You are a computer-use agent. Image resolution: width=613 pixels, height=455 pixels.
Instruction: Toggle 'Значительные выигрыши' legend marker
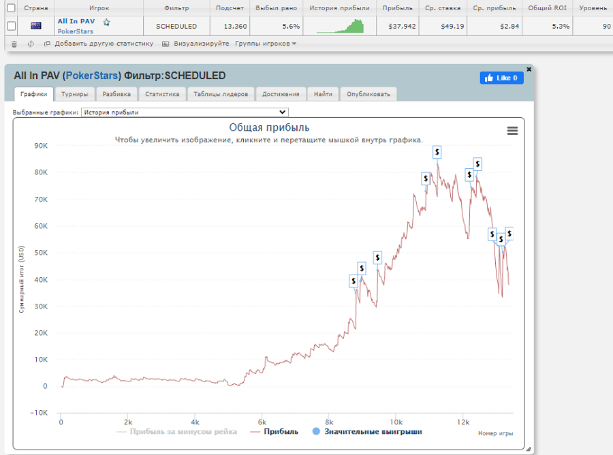pyautogui.click(x=366, y=431)
